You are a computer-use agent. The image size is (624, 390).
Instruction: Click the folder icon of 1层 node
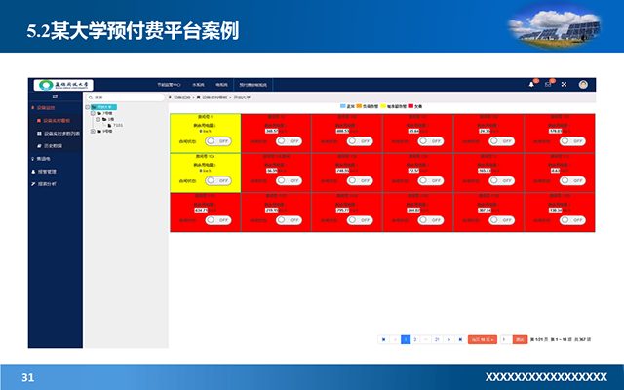[104, 119]
